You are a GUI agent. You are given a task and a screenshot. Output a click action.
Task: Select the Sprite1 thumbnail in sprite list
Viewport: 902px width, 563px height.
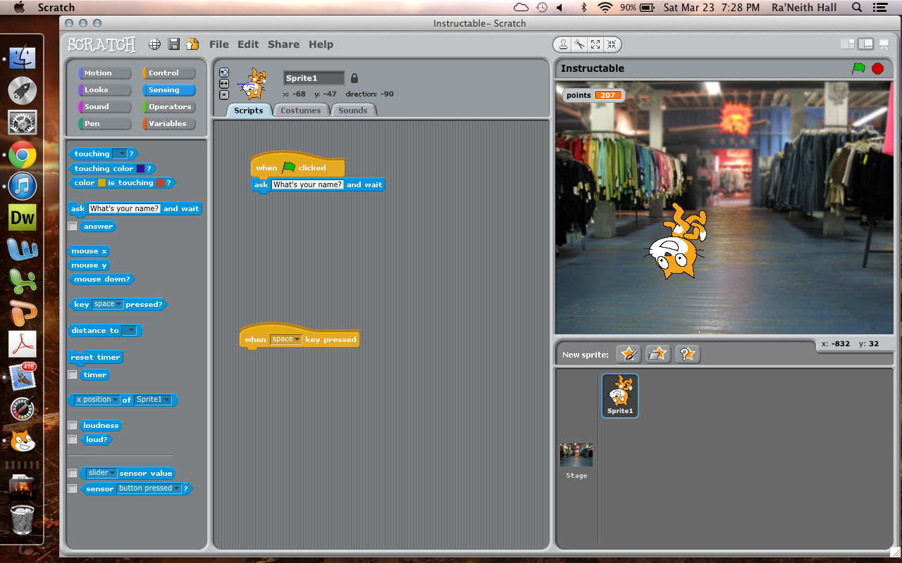click(620, 396)
